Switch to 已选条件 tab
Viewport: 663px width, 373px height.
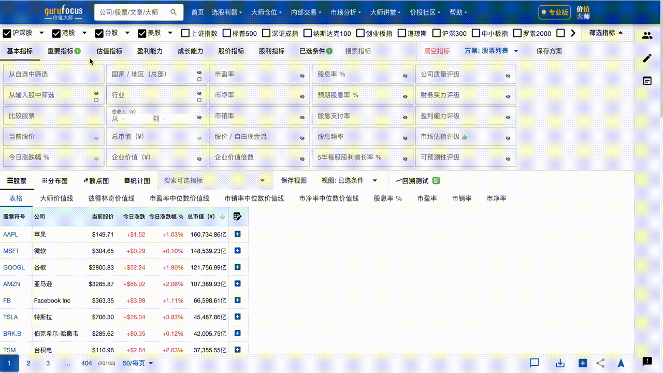coord(315,51)
